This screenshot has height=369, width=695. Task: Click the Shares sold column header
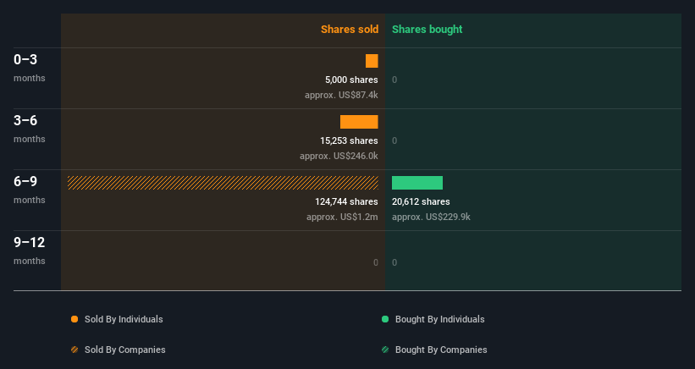click(350, 30)
